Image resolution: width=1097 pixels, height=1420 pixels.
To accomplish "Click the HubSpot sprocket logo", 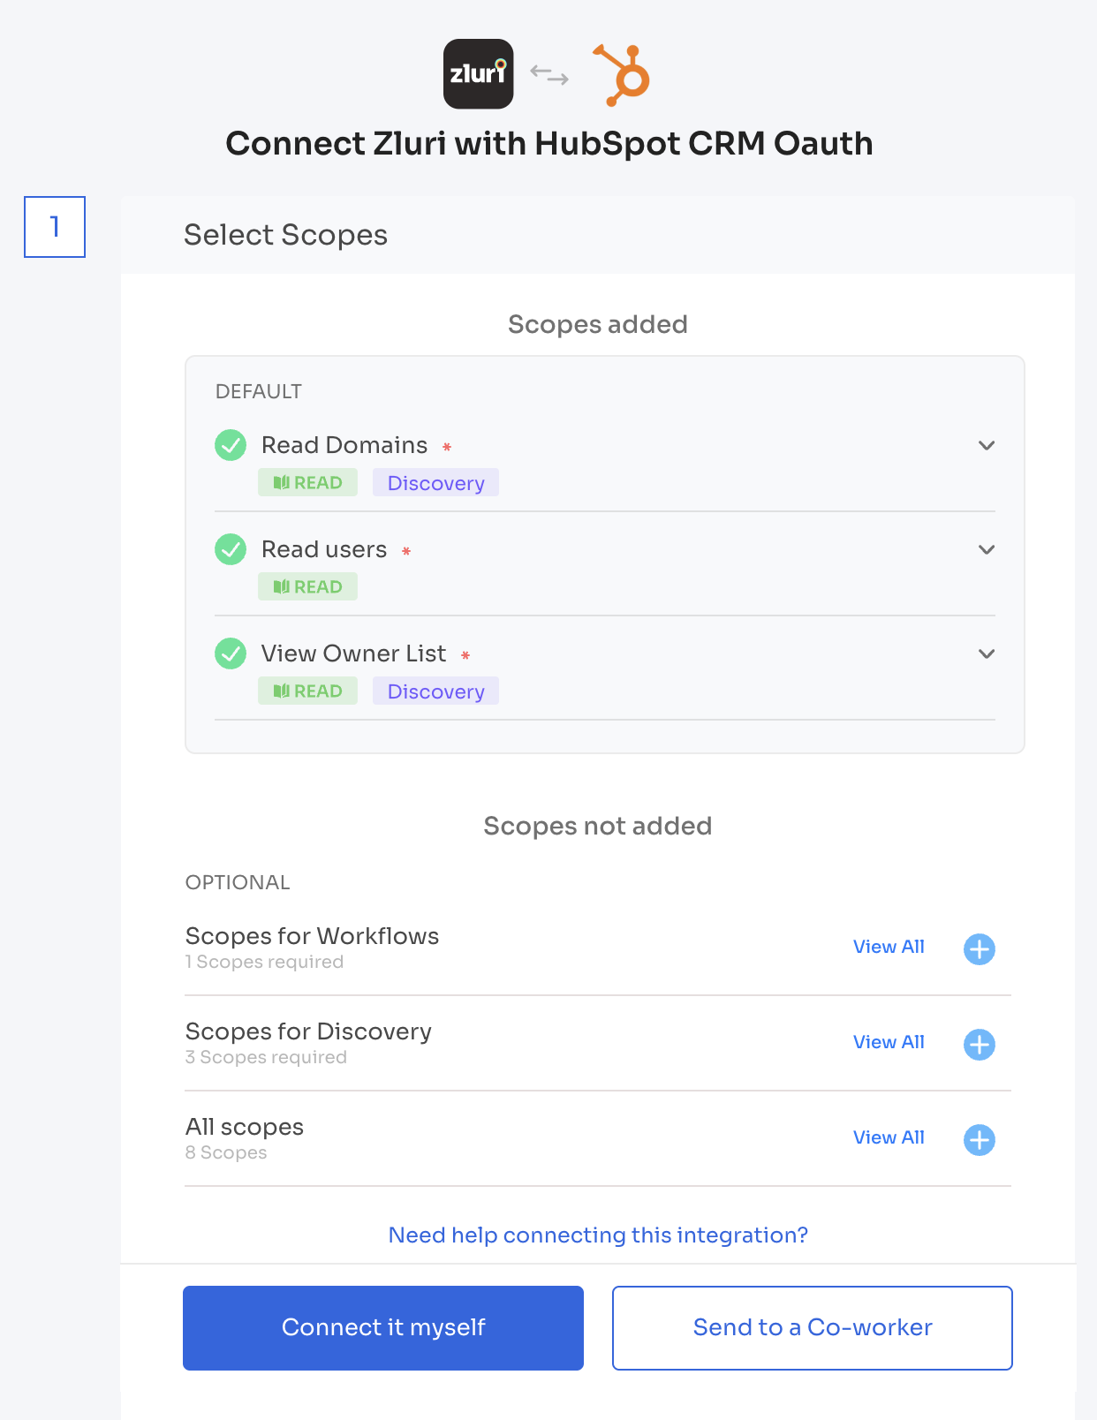I will click(x=622, y=75).
